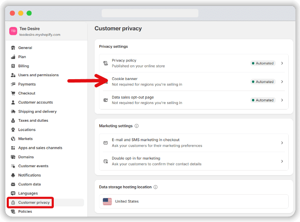Click the Locations pin icon
The height and width of the screenshot is (222, 300).
tap(13, 130)
